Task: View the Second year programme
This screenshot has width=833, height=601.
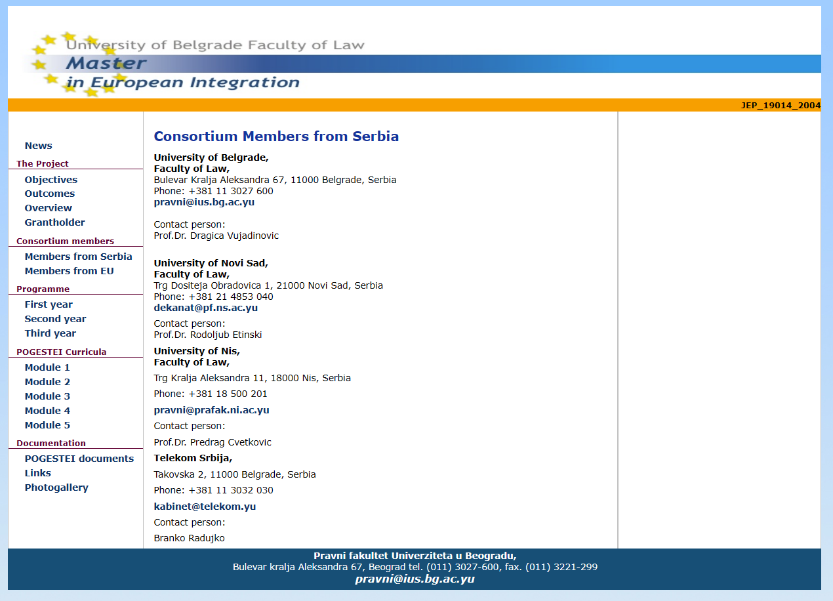Action: pos(55,319)
